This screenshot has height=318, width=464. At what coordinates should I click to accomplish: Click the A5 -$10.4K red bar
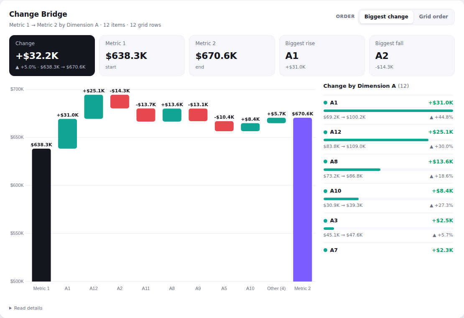pos(224,126)
